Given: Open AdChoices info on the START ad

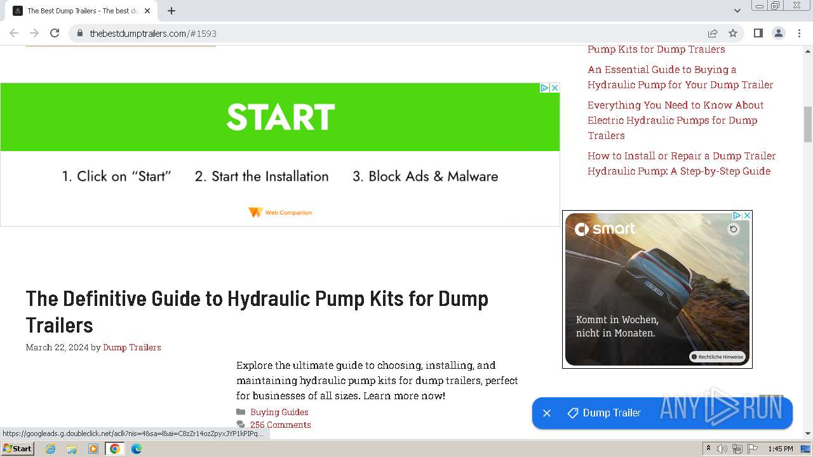Looking at the screenshot, I should [x=544, y=88].
